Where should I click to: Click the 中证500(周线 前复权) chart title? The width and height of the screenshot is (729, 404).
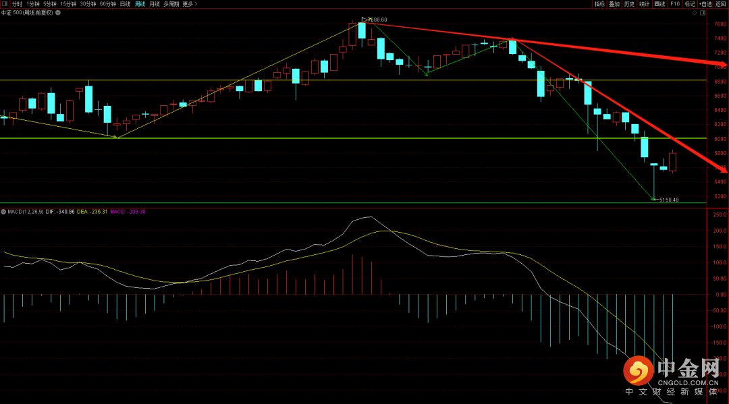(x=27, y=13)
